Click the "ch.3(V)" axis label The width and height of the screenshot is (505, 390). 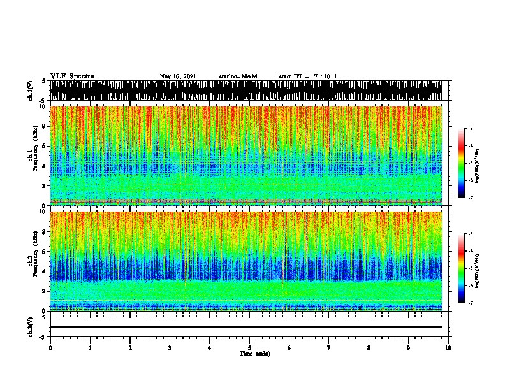(31, 327)
